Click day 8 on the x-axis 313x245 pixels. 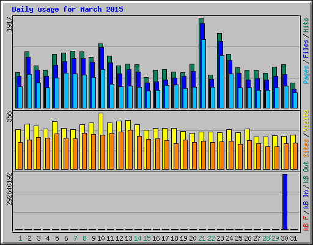coord(84,238)
